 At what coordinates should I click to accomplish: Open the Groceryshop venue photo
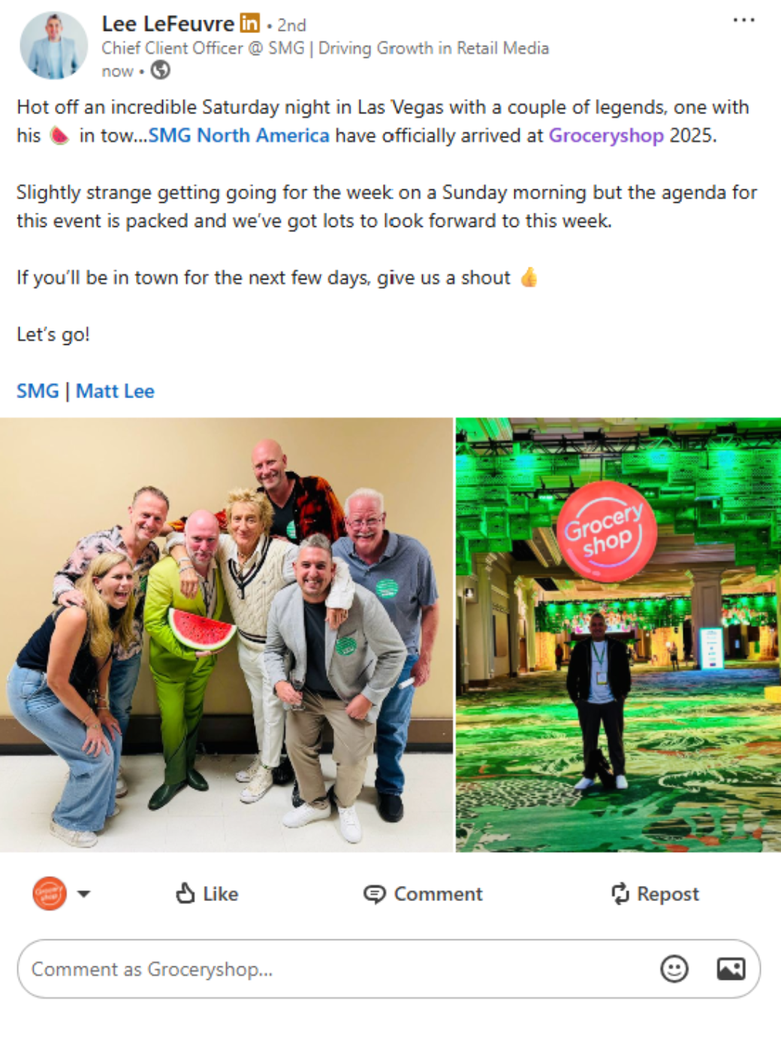point(618,635)
